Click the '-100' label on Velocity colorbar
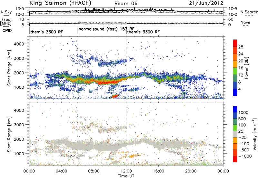This screenshot has width=258, height=178. (x=244, y=144)
